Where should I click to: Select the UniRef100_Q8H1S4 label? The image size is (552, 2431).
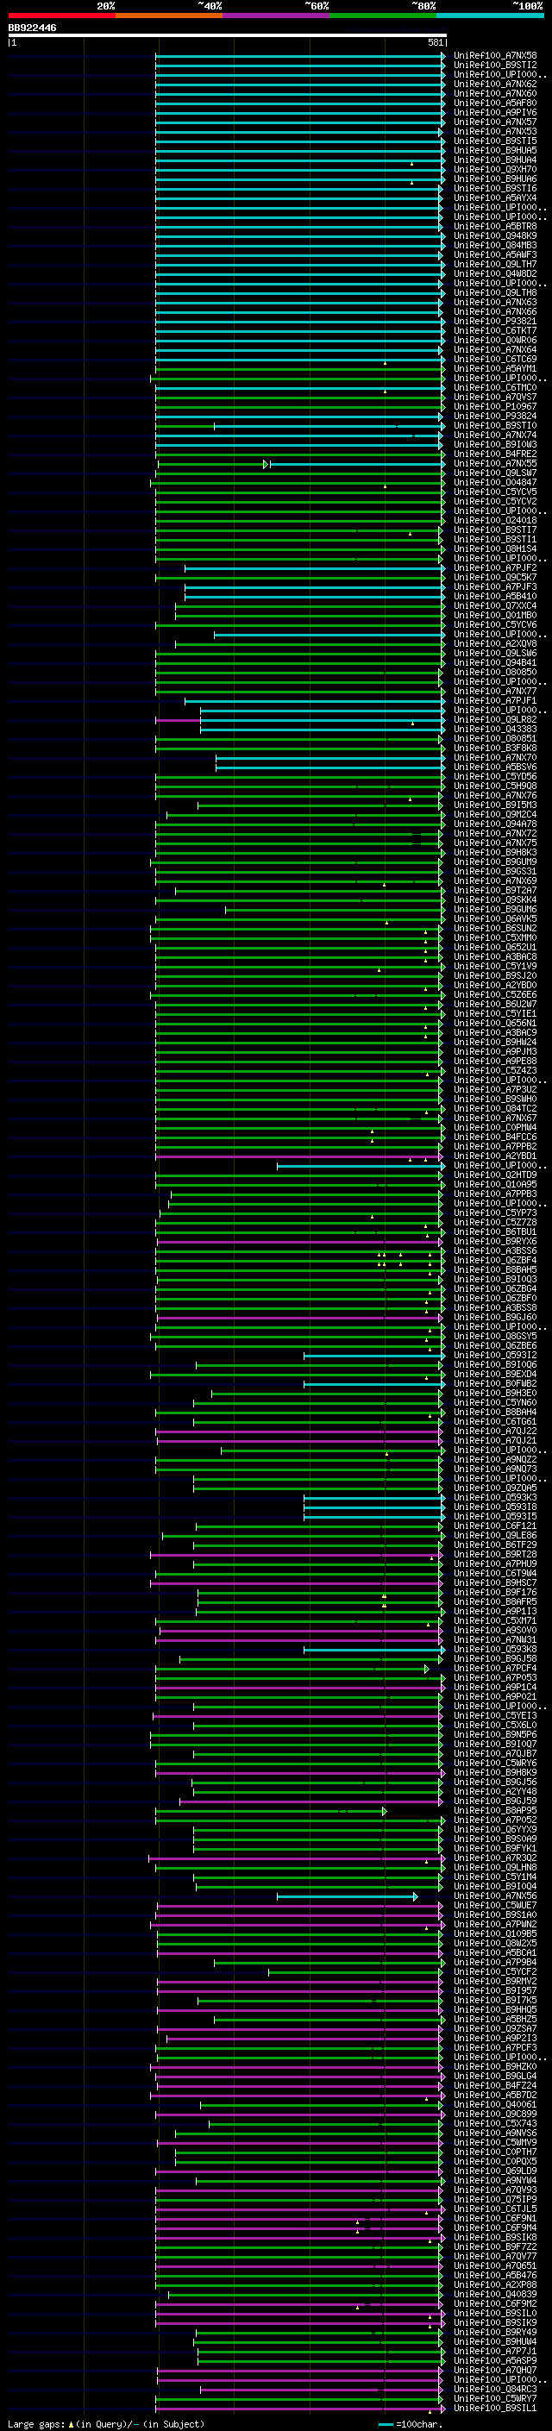tap(495, 548)
